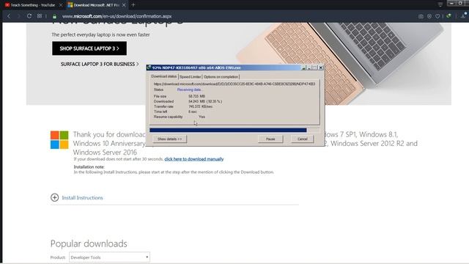Expand Install Instructions plus icon

54,197
